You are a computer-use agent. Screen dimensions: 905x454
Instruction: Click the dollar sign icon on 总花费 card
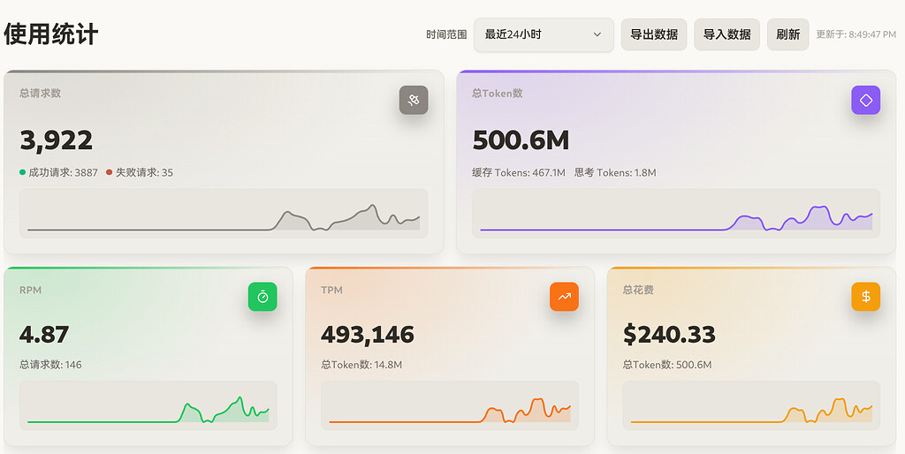click(x=866, y=297)
